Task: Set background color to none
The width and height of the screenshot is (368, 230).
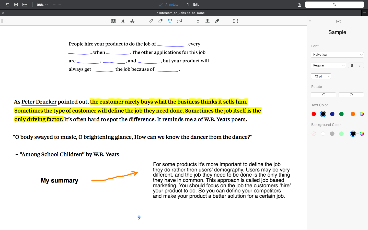Action: coord(314,134)
